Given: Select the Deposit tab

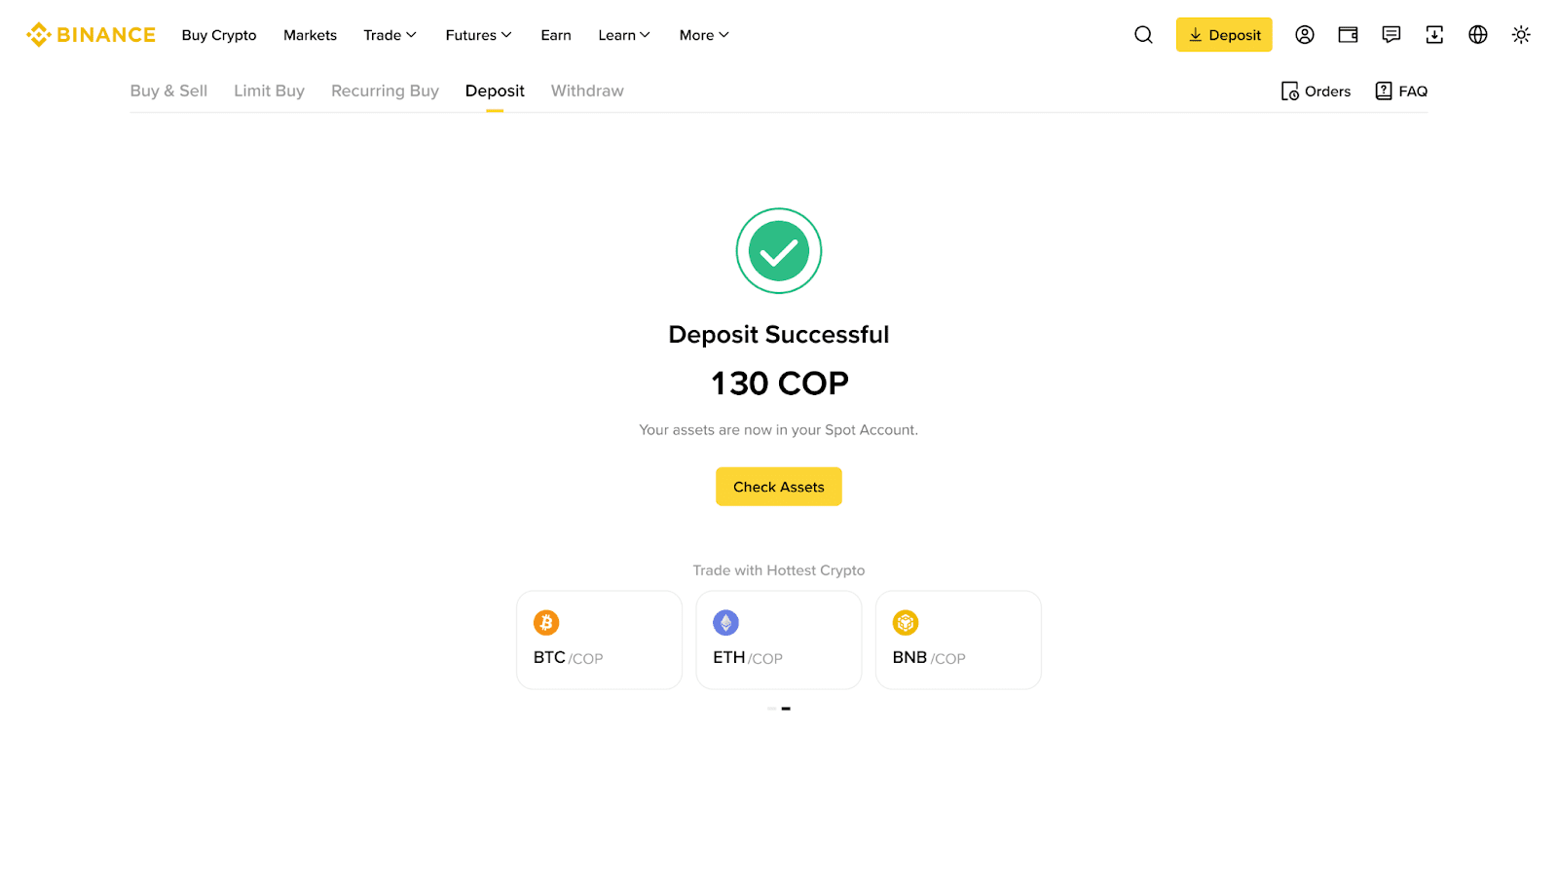Looking at the screenshot, I should (x=495, y=91).
